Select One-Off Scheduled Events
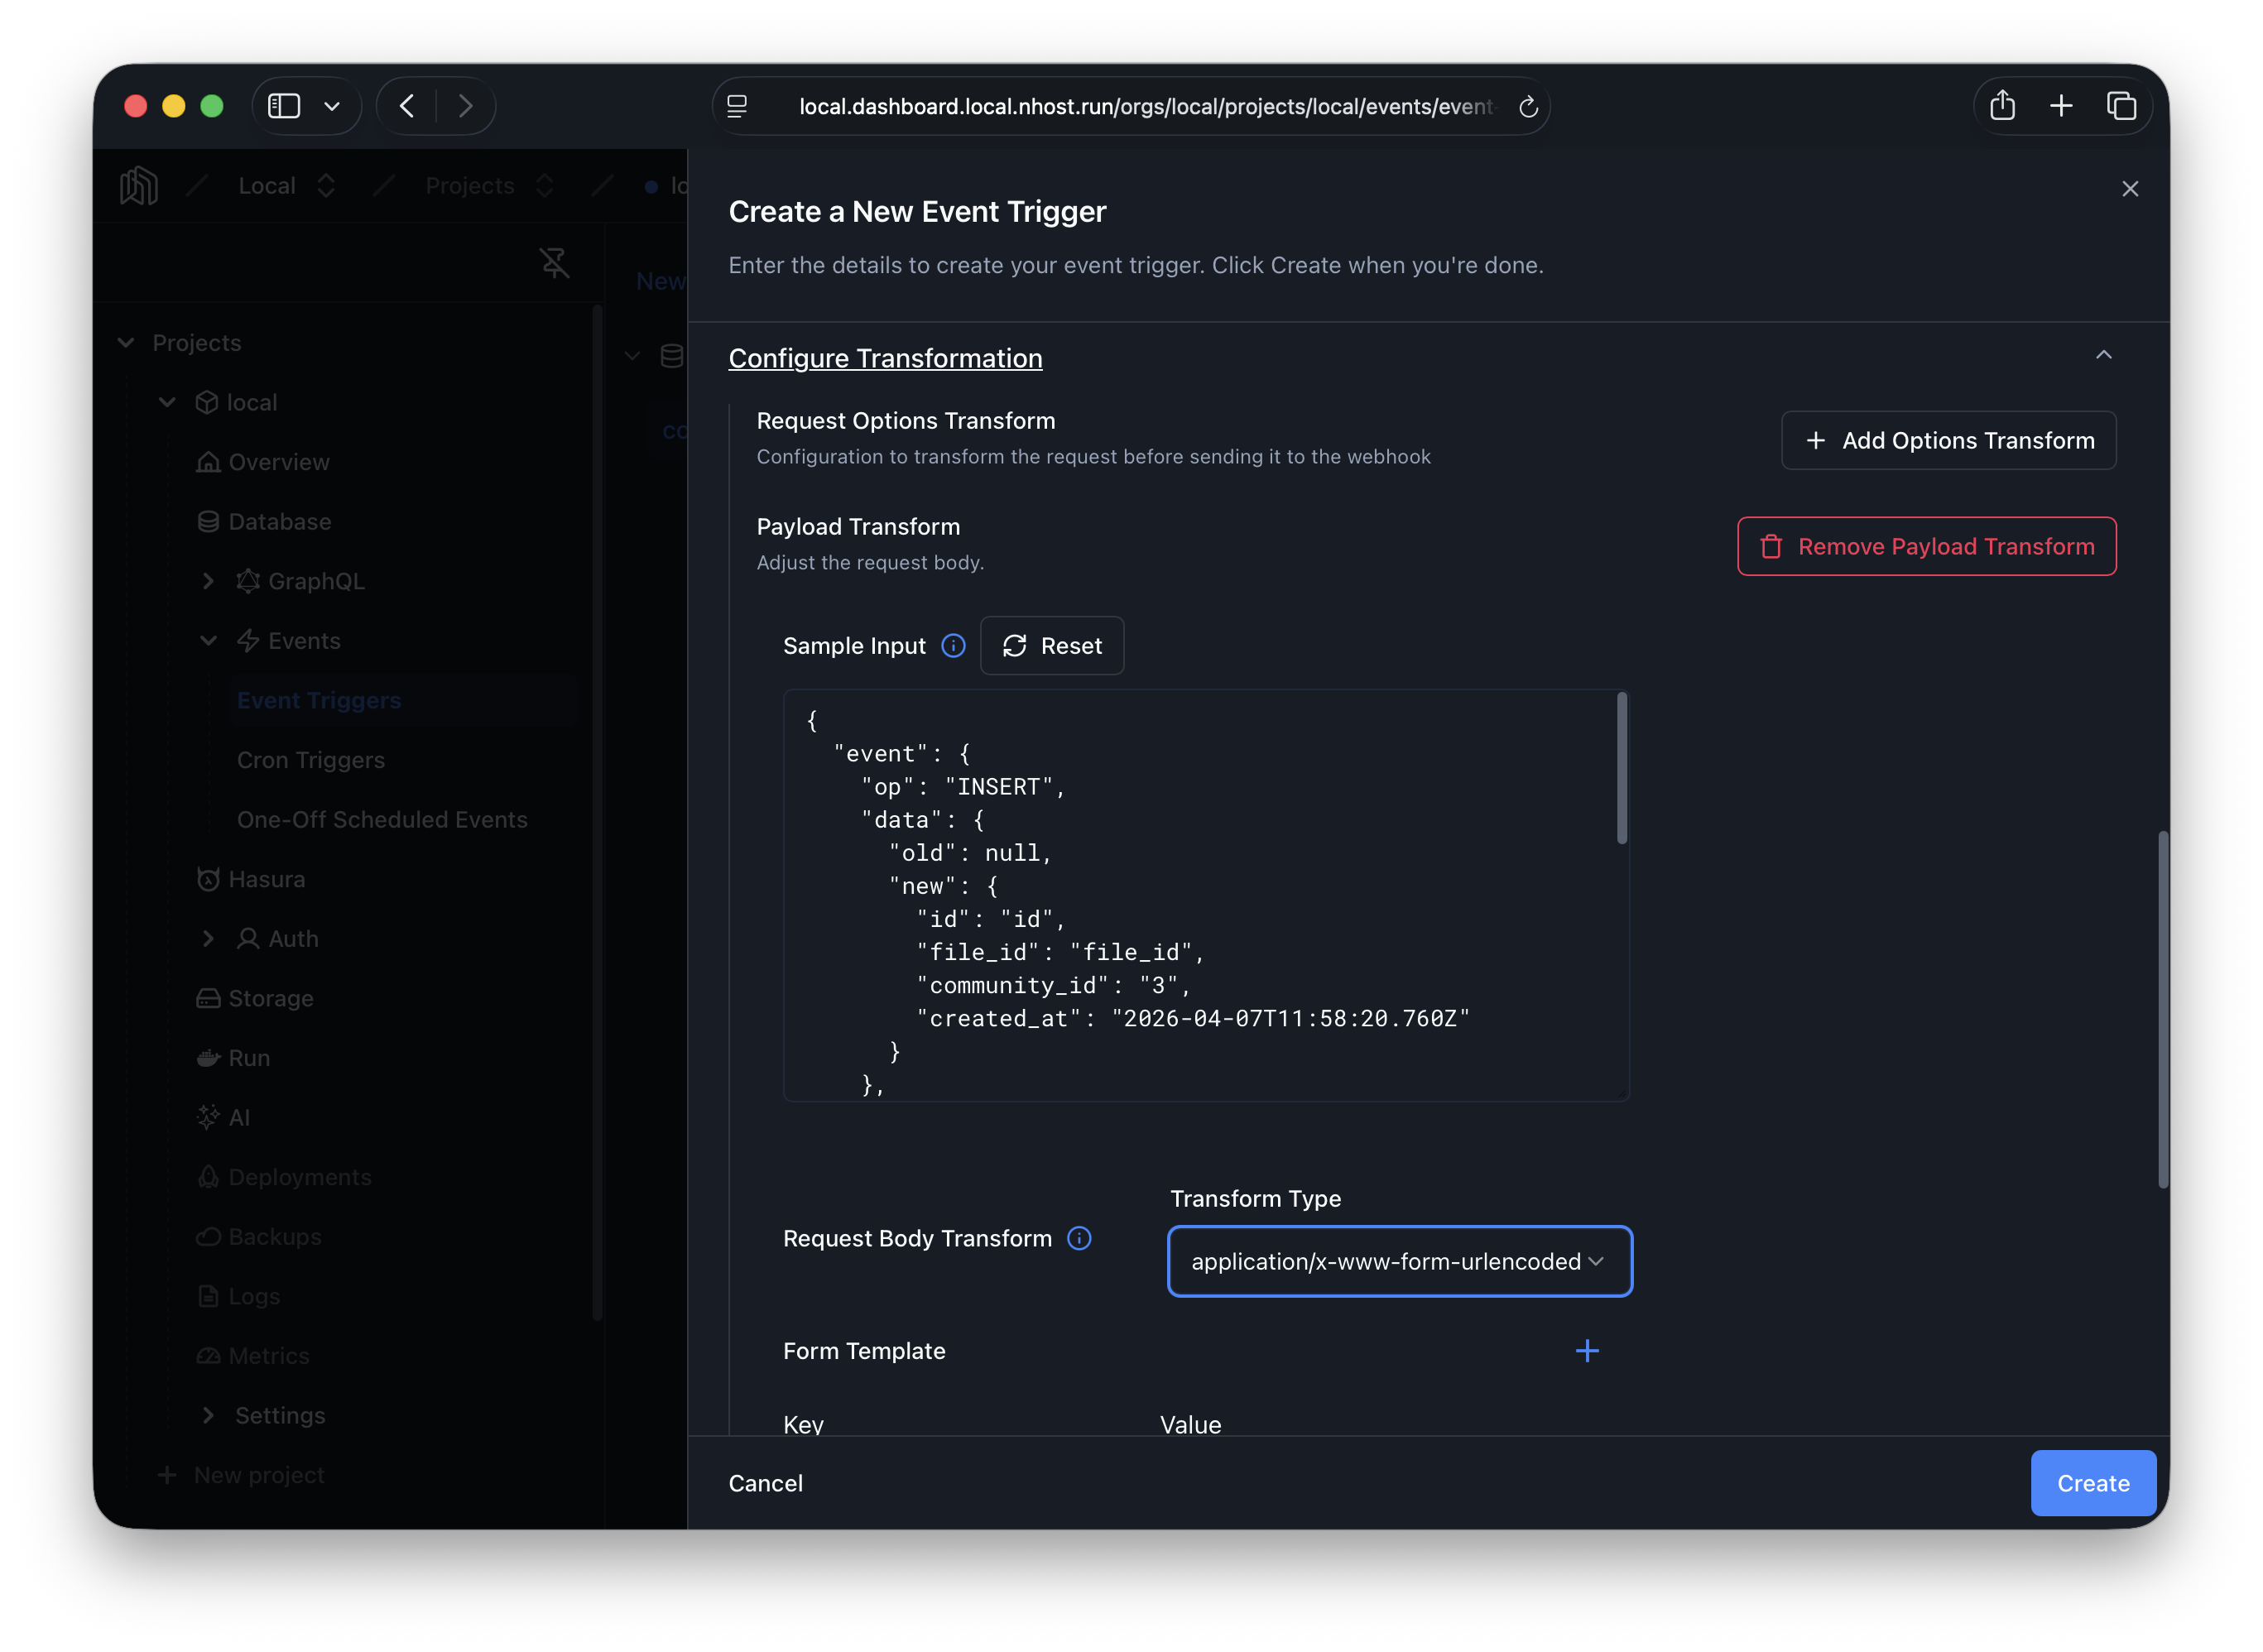This screenshot has height=1652, width=2263. [x=382, y=819]
